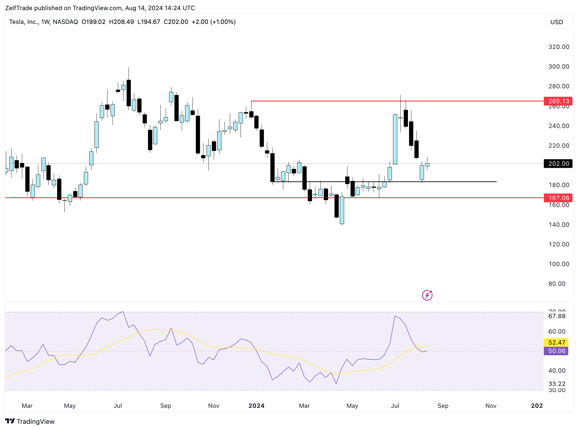Click the high value H208.49
The width and height of the screenshot is (579, 430).
coord(121,22)
